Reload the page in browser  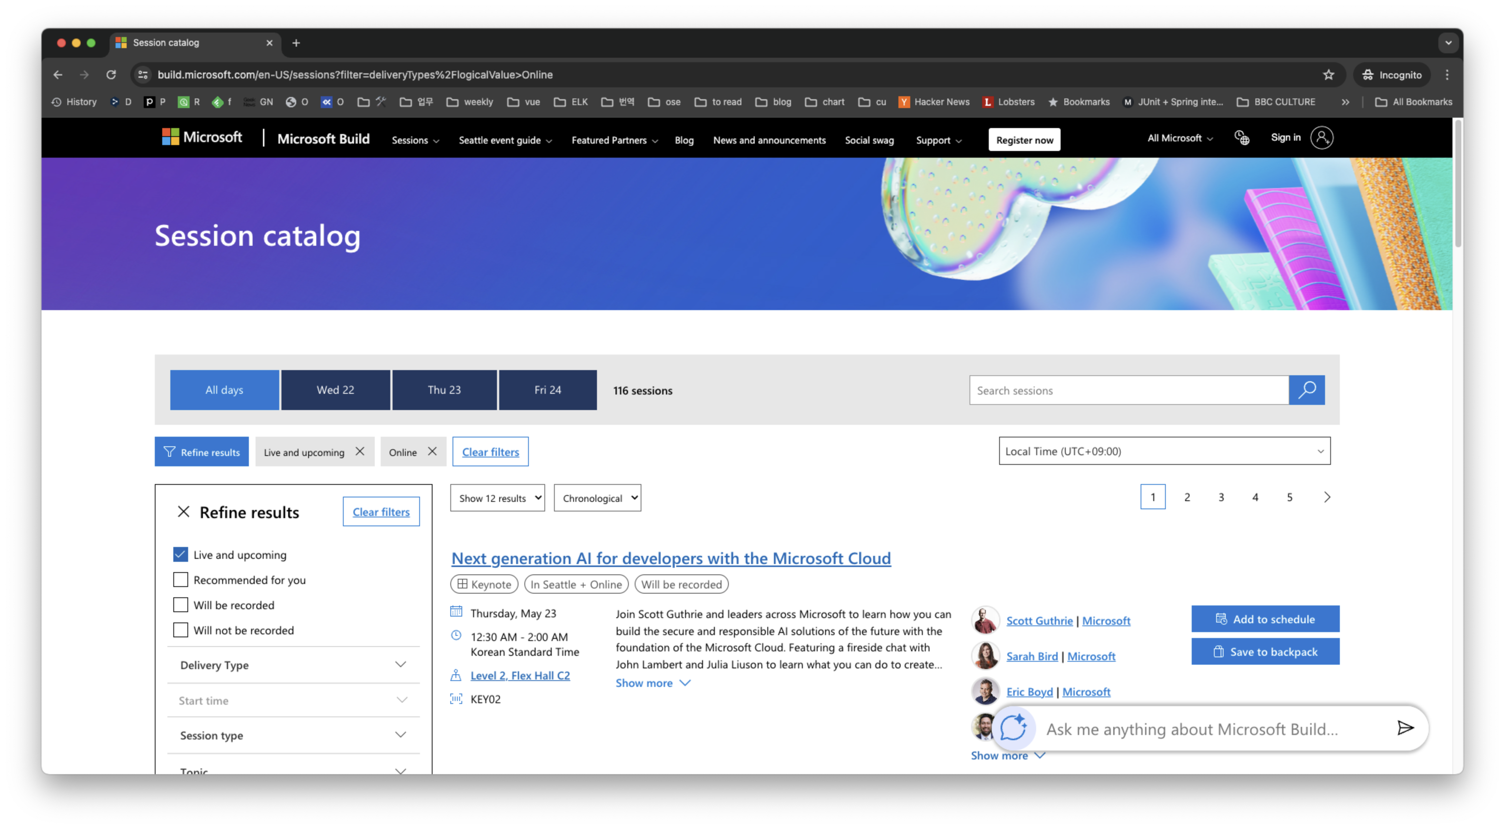[111, 75]
